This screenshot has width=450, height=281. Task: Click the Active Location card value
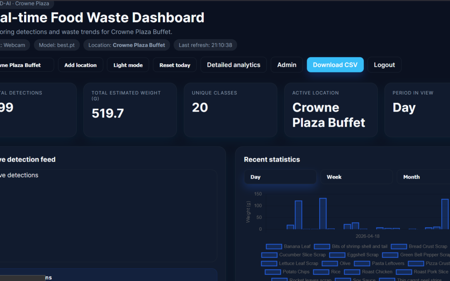[329, 115]
